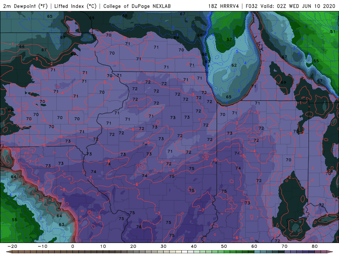Click the 70 label on the color scale
This screenshot has height=254, width=339.
point(284,246)
